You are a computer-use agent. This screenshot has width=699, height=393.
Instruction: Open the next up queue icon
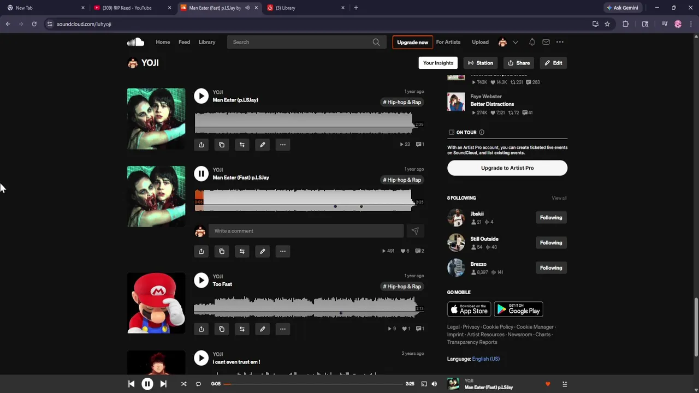565,384
